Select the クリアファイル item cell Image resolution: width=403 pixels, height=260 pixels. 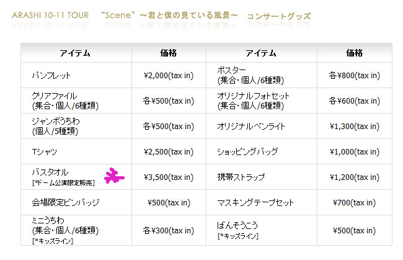pos(76,101)
